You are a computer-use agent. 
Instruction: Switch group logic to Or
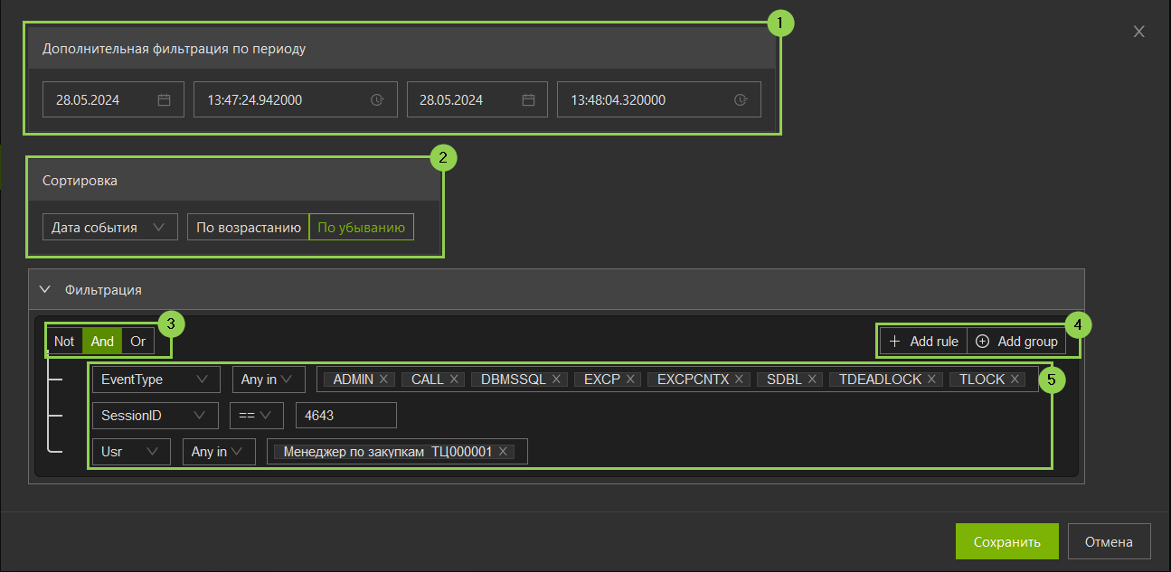point(137,342)
